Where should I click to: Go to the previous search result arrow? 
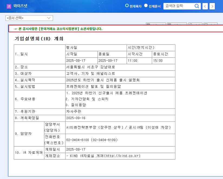click(205, 6)
